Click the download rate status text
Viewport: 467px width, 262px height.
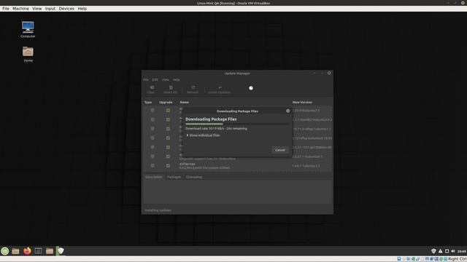click(x=216, y=129)
